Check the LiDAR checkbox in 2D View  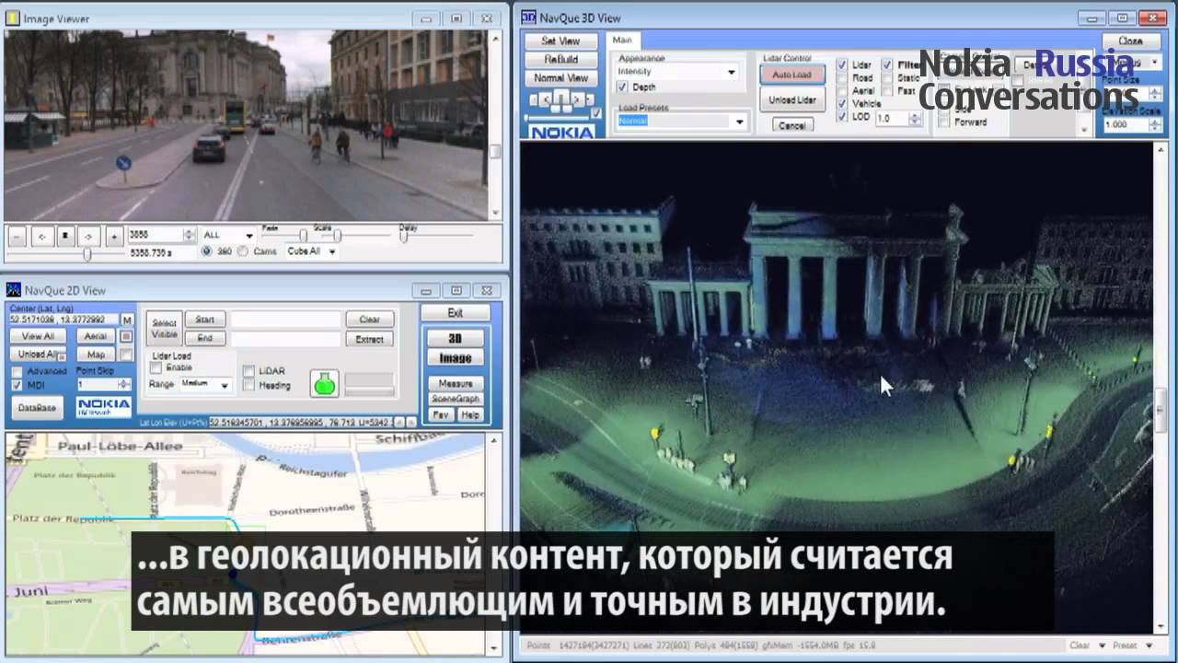248,371
